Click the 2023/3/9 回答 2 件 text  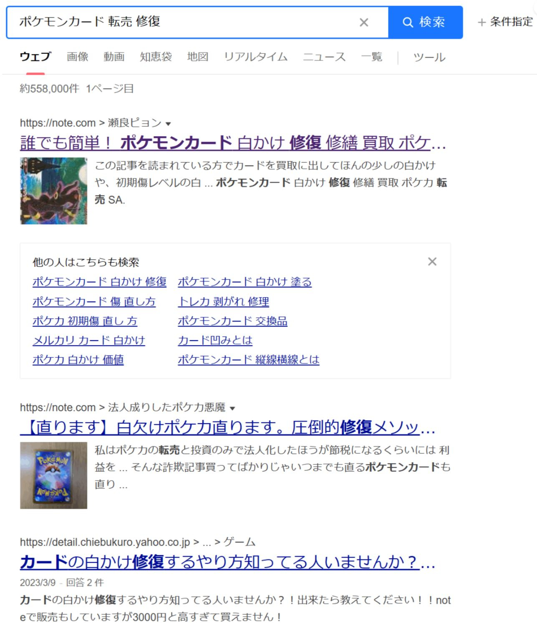tap(62, 583)
